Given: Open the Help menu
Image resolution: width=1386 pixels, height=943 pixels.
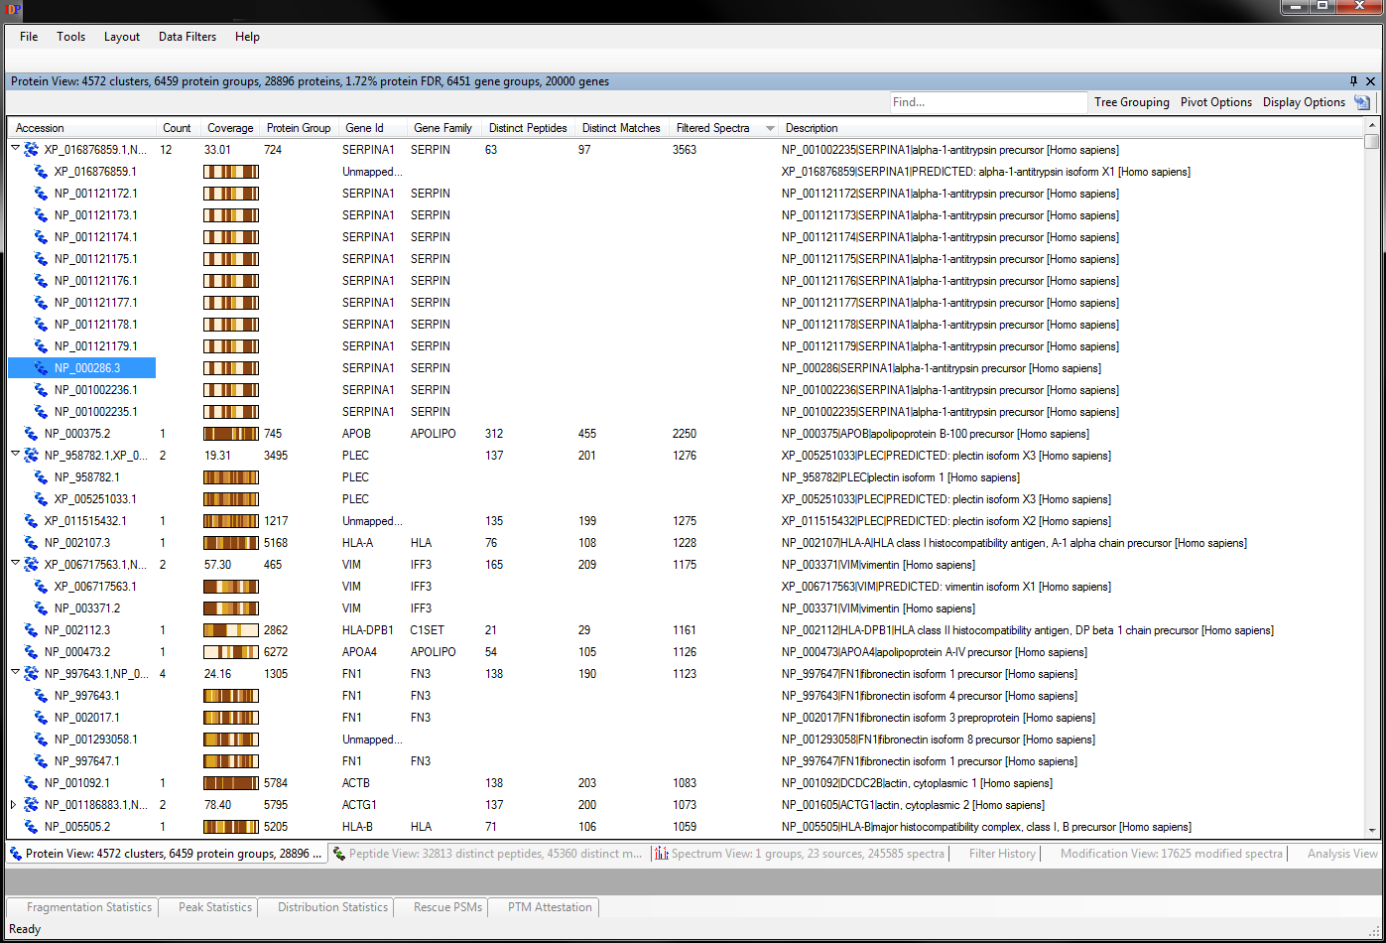Looking at the screenshot, I should (247, 37).
